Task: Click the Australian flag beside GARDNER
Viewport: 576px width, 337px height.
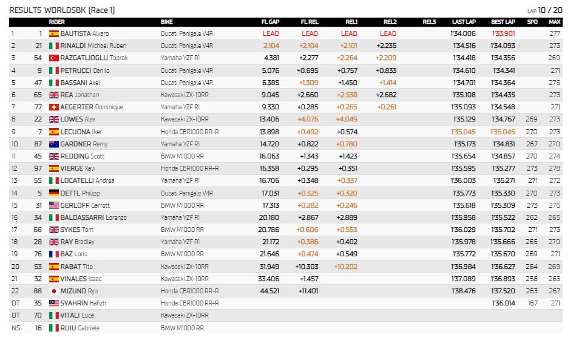Action: [x=54, y=144]
